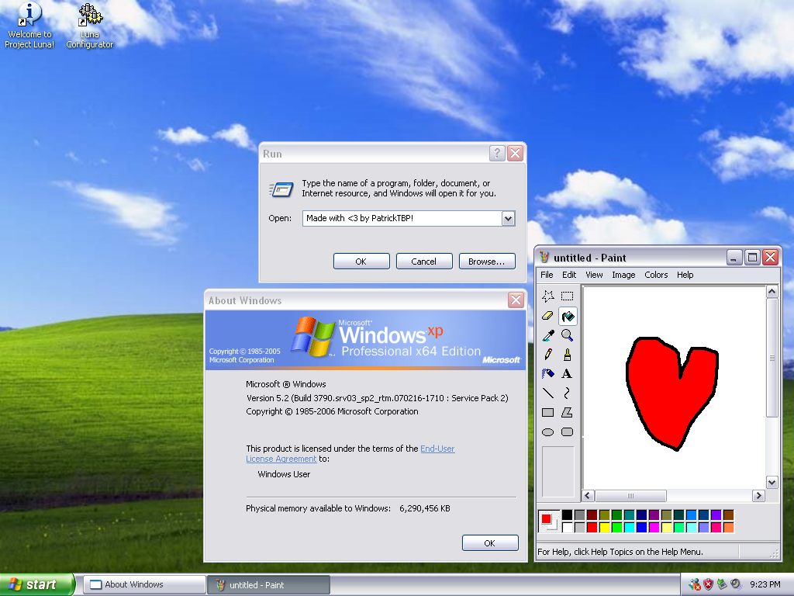The width and height of the screenshot is (794, 596).
Task: Pick the white color in Paint palette
Action: 567,527
